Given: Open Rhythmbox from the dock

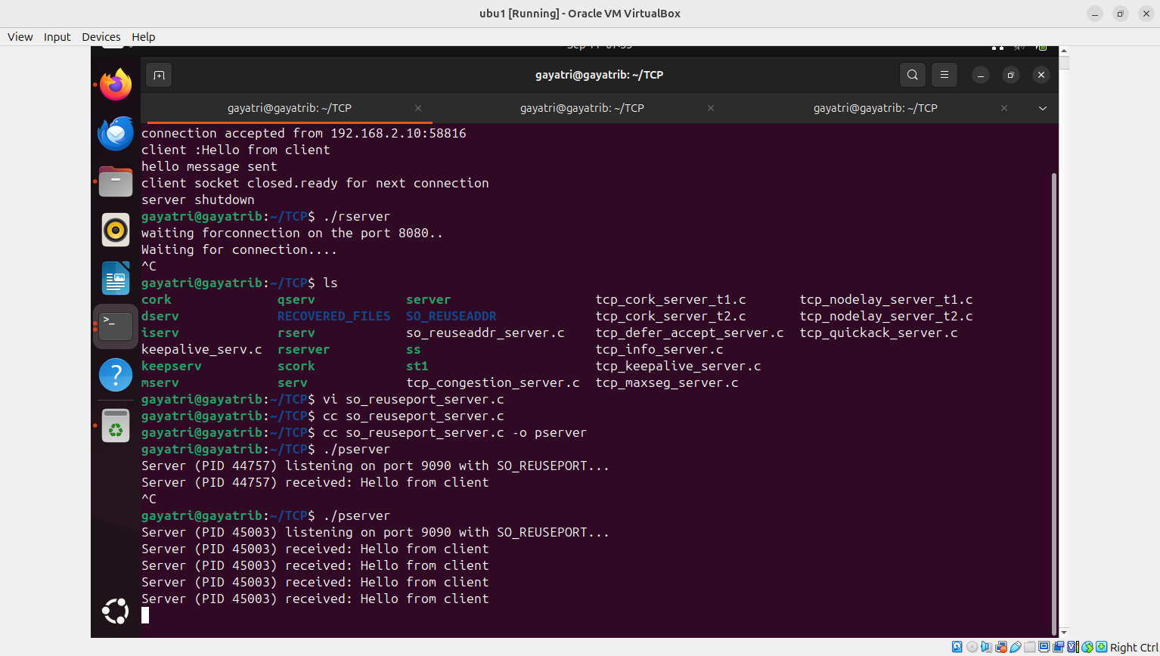Looking at the screenshot, I should click(x=116, y=230).
